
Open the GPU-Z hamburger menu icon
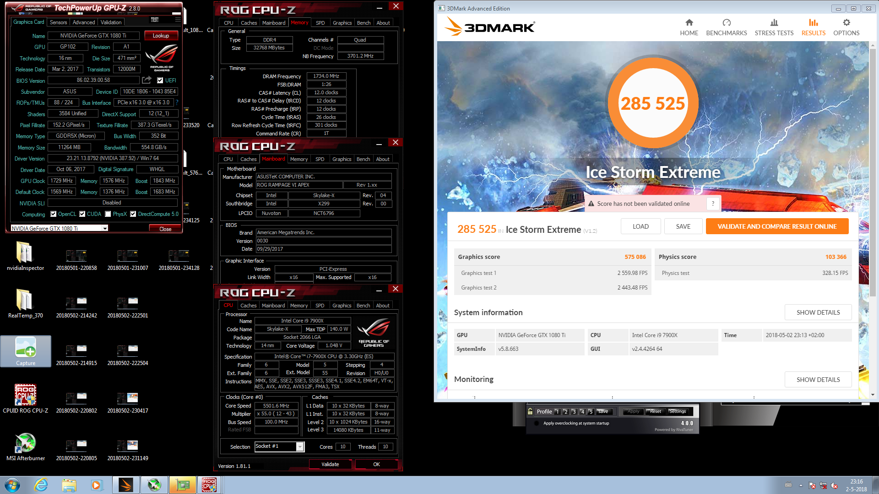point(178,20)
